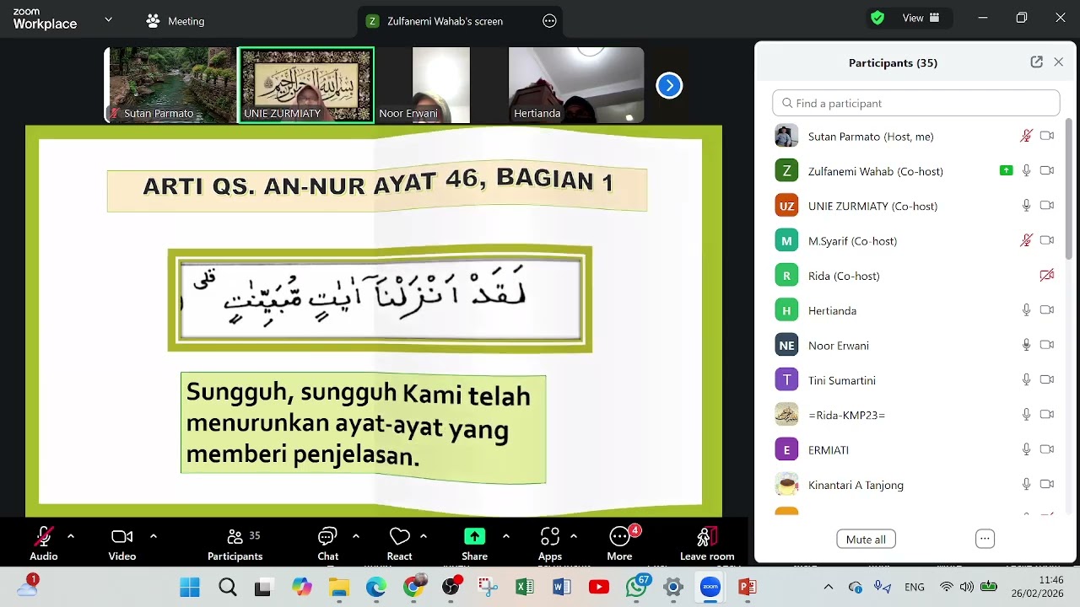Open the React emoji button

(x=399, y=537)
